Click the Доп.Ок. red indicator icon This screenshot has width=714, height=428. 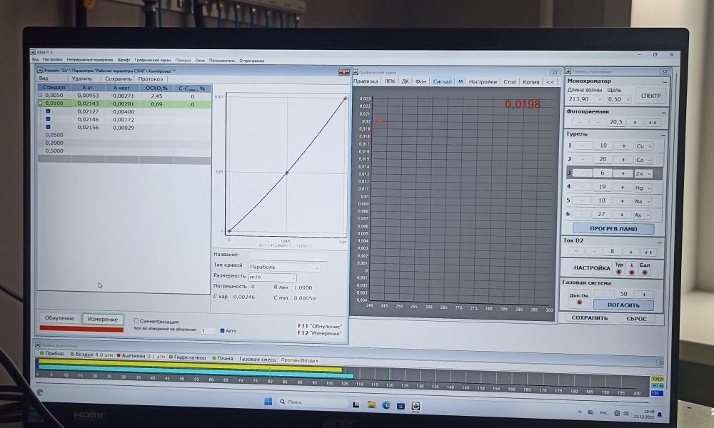pos(579,302)
